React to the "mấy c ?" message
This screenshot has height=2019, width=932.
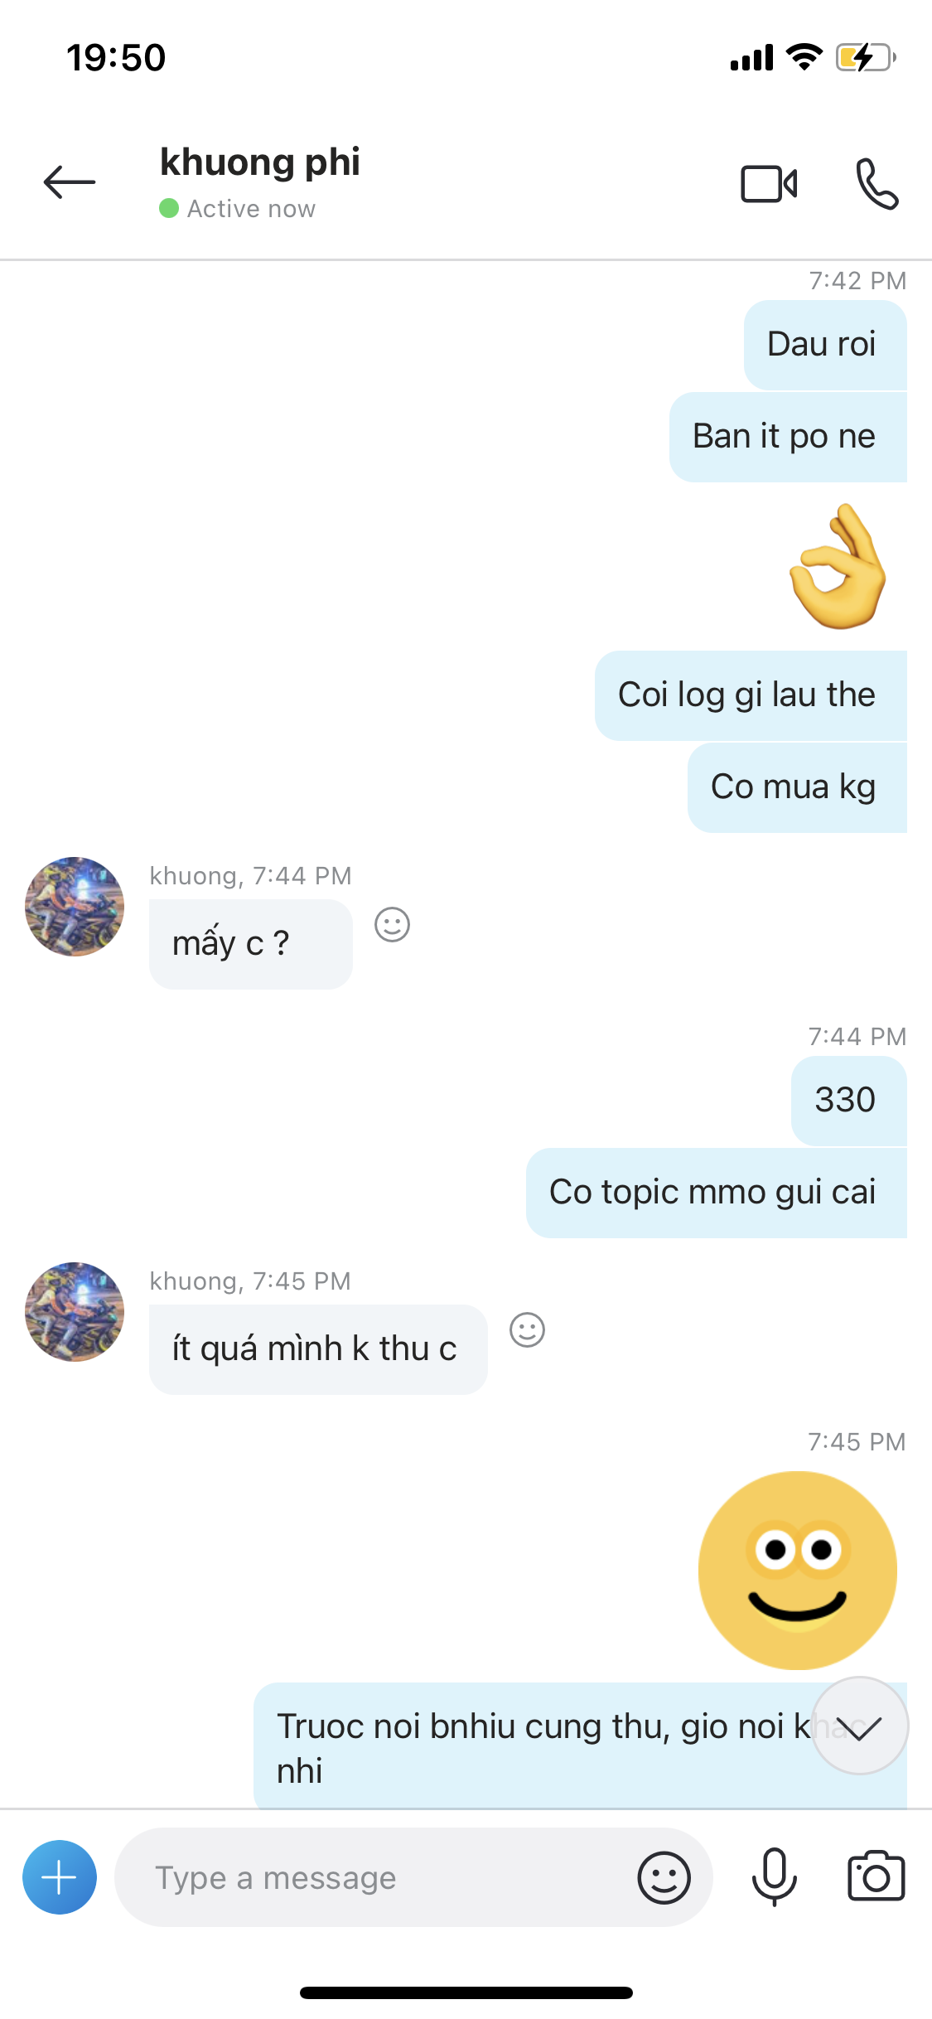coord(392,924)
